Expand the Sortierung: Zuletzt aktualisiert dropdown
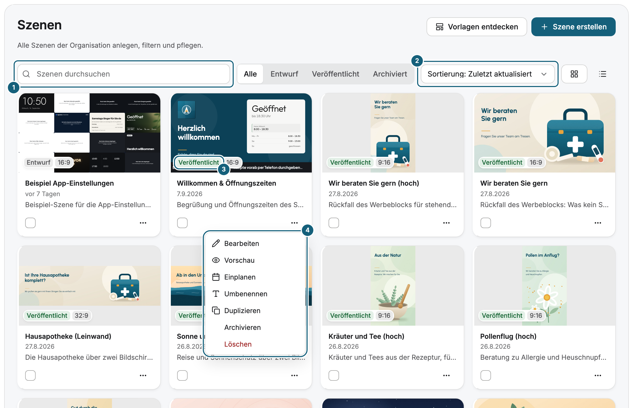Viewport: 633px width, 408px height. pos(487,74)
